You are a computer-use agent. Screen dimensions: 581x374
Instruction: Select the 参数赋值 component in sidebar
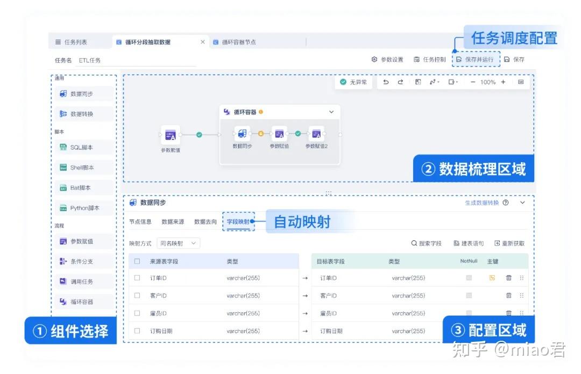tap(84, 241)
